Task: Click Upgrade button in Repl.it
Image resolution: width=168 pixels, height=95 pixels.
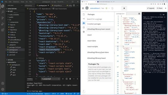Action: pos(151,8)
